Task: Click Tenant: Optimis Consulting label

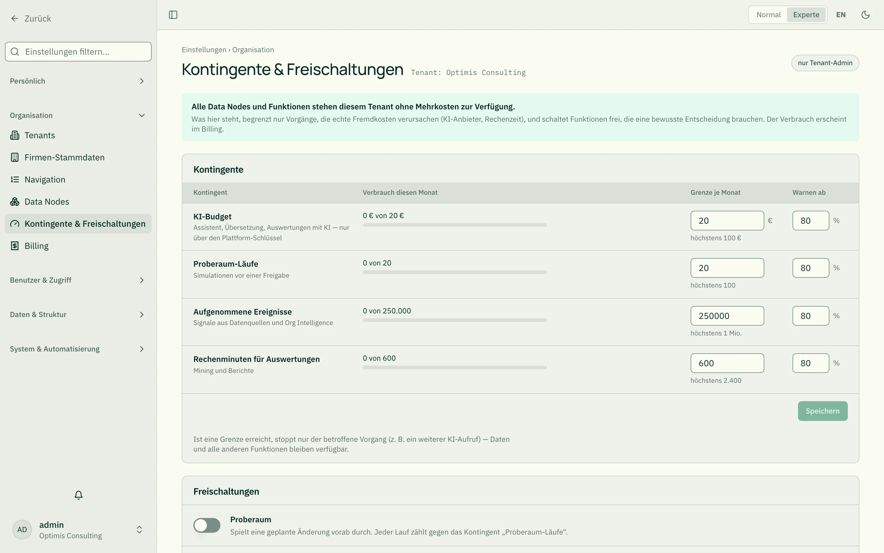Action: pyautogui.click(x=468, y=73)
